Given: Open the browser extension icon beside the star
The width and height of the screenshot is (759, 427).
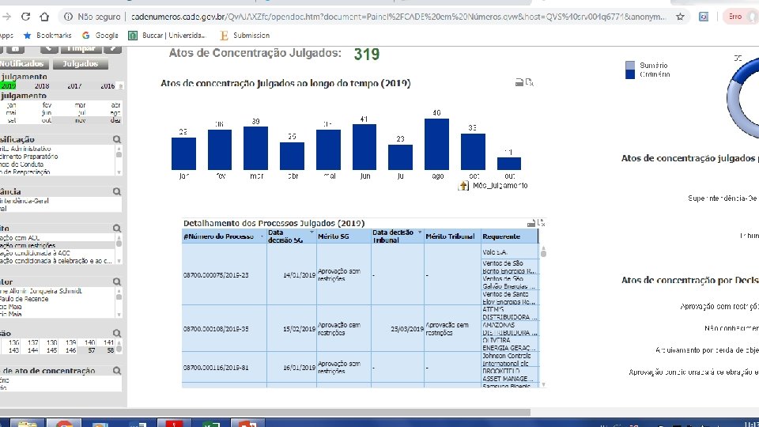Looking at the screenshot, I should [704, 17].
